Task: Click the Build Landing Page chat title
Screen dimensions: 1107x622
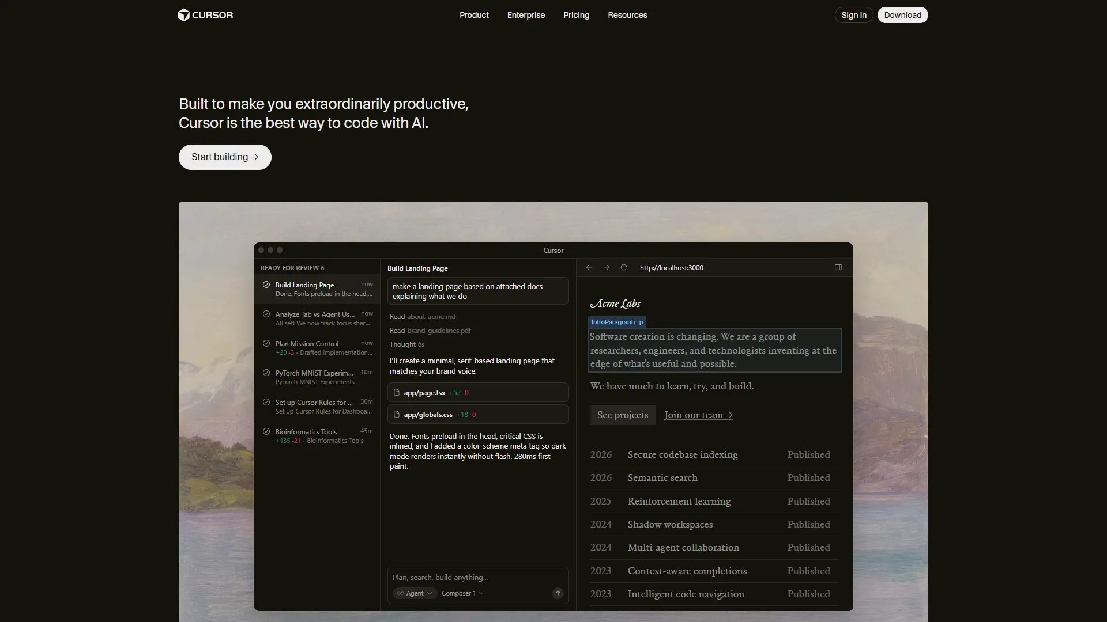Action: [x=417, y=268]
